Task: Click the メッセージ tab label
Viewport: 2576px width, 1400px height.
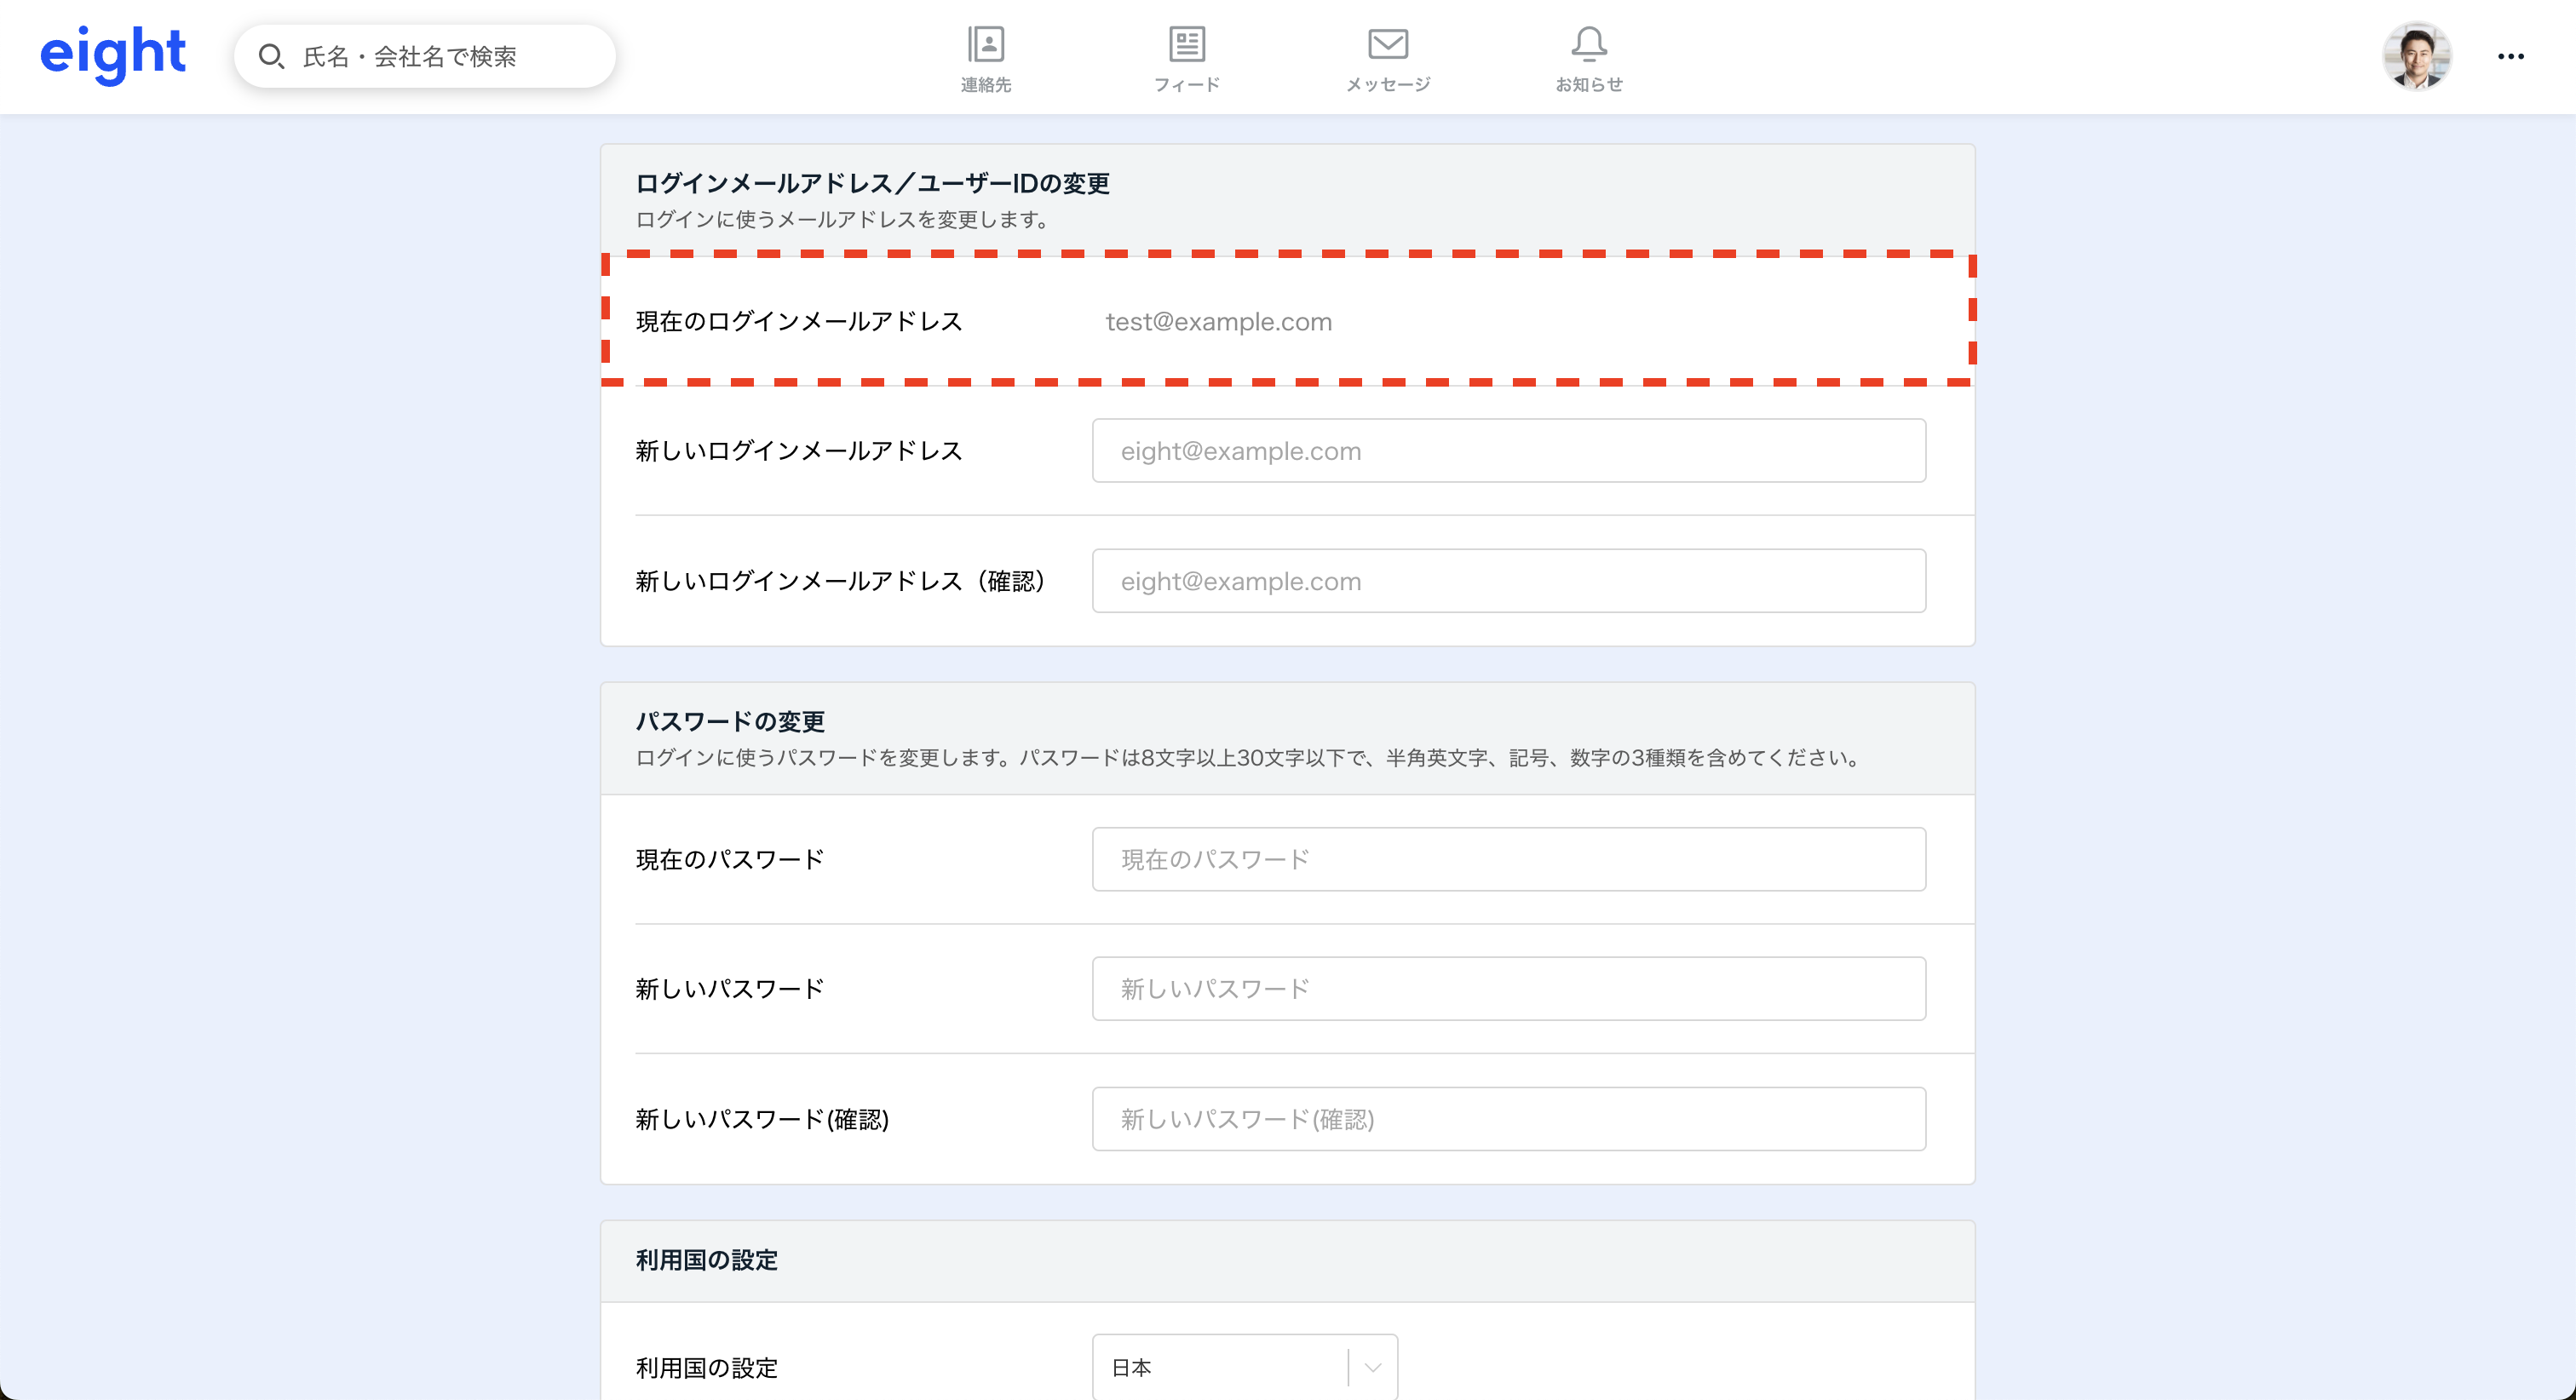Action: click(1388, 85)
